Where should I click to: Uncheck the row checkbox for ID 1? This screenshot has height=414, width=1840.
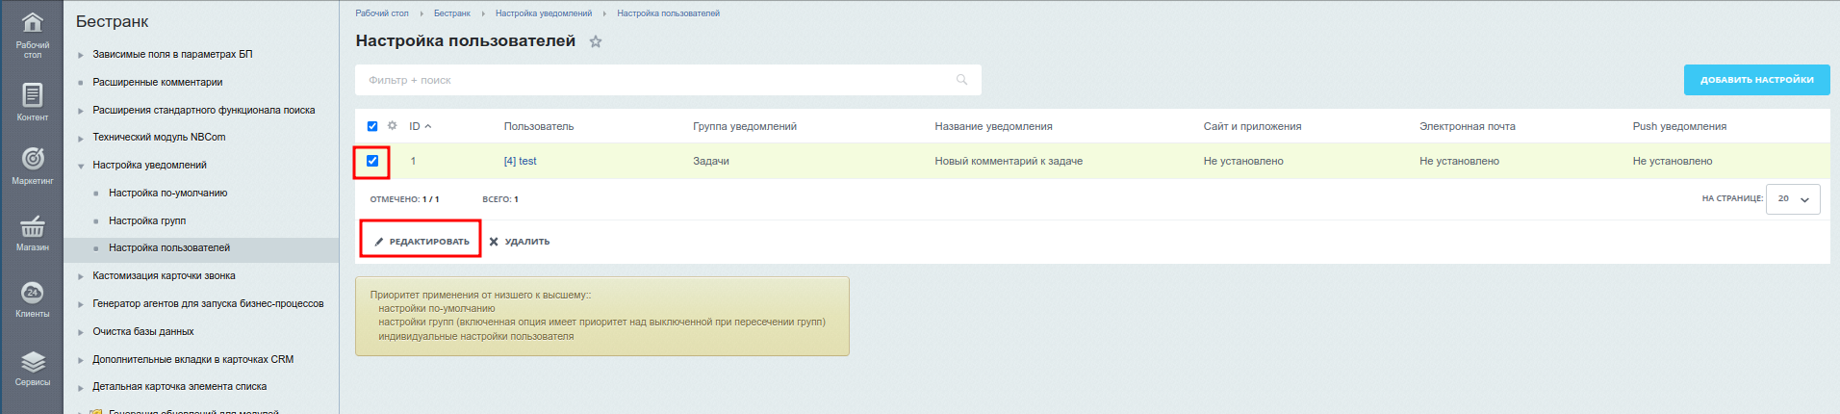372,161
